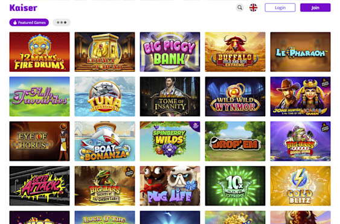Click the Login button
Image resolution: width=340 pixels, height=224 pixels.
[x=280, y=8]
